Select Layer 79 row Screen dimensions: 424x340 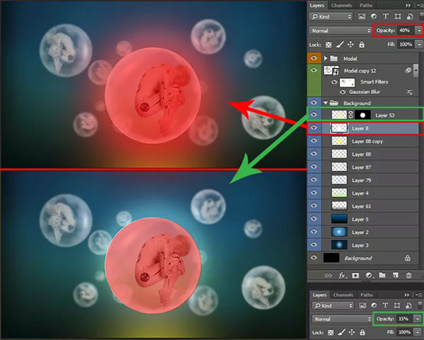[x=370, y=180]
